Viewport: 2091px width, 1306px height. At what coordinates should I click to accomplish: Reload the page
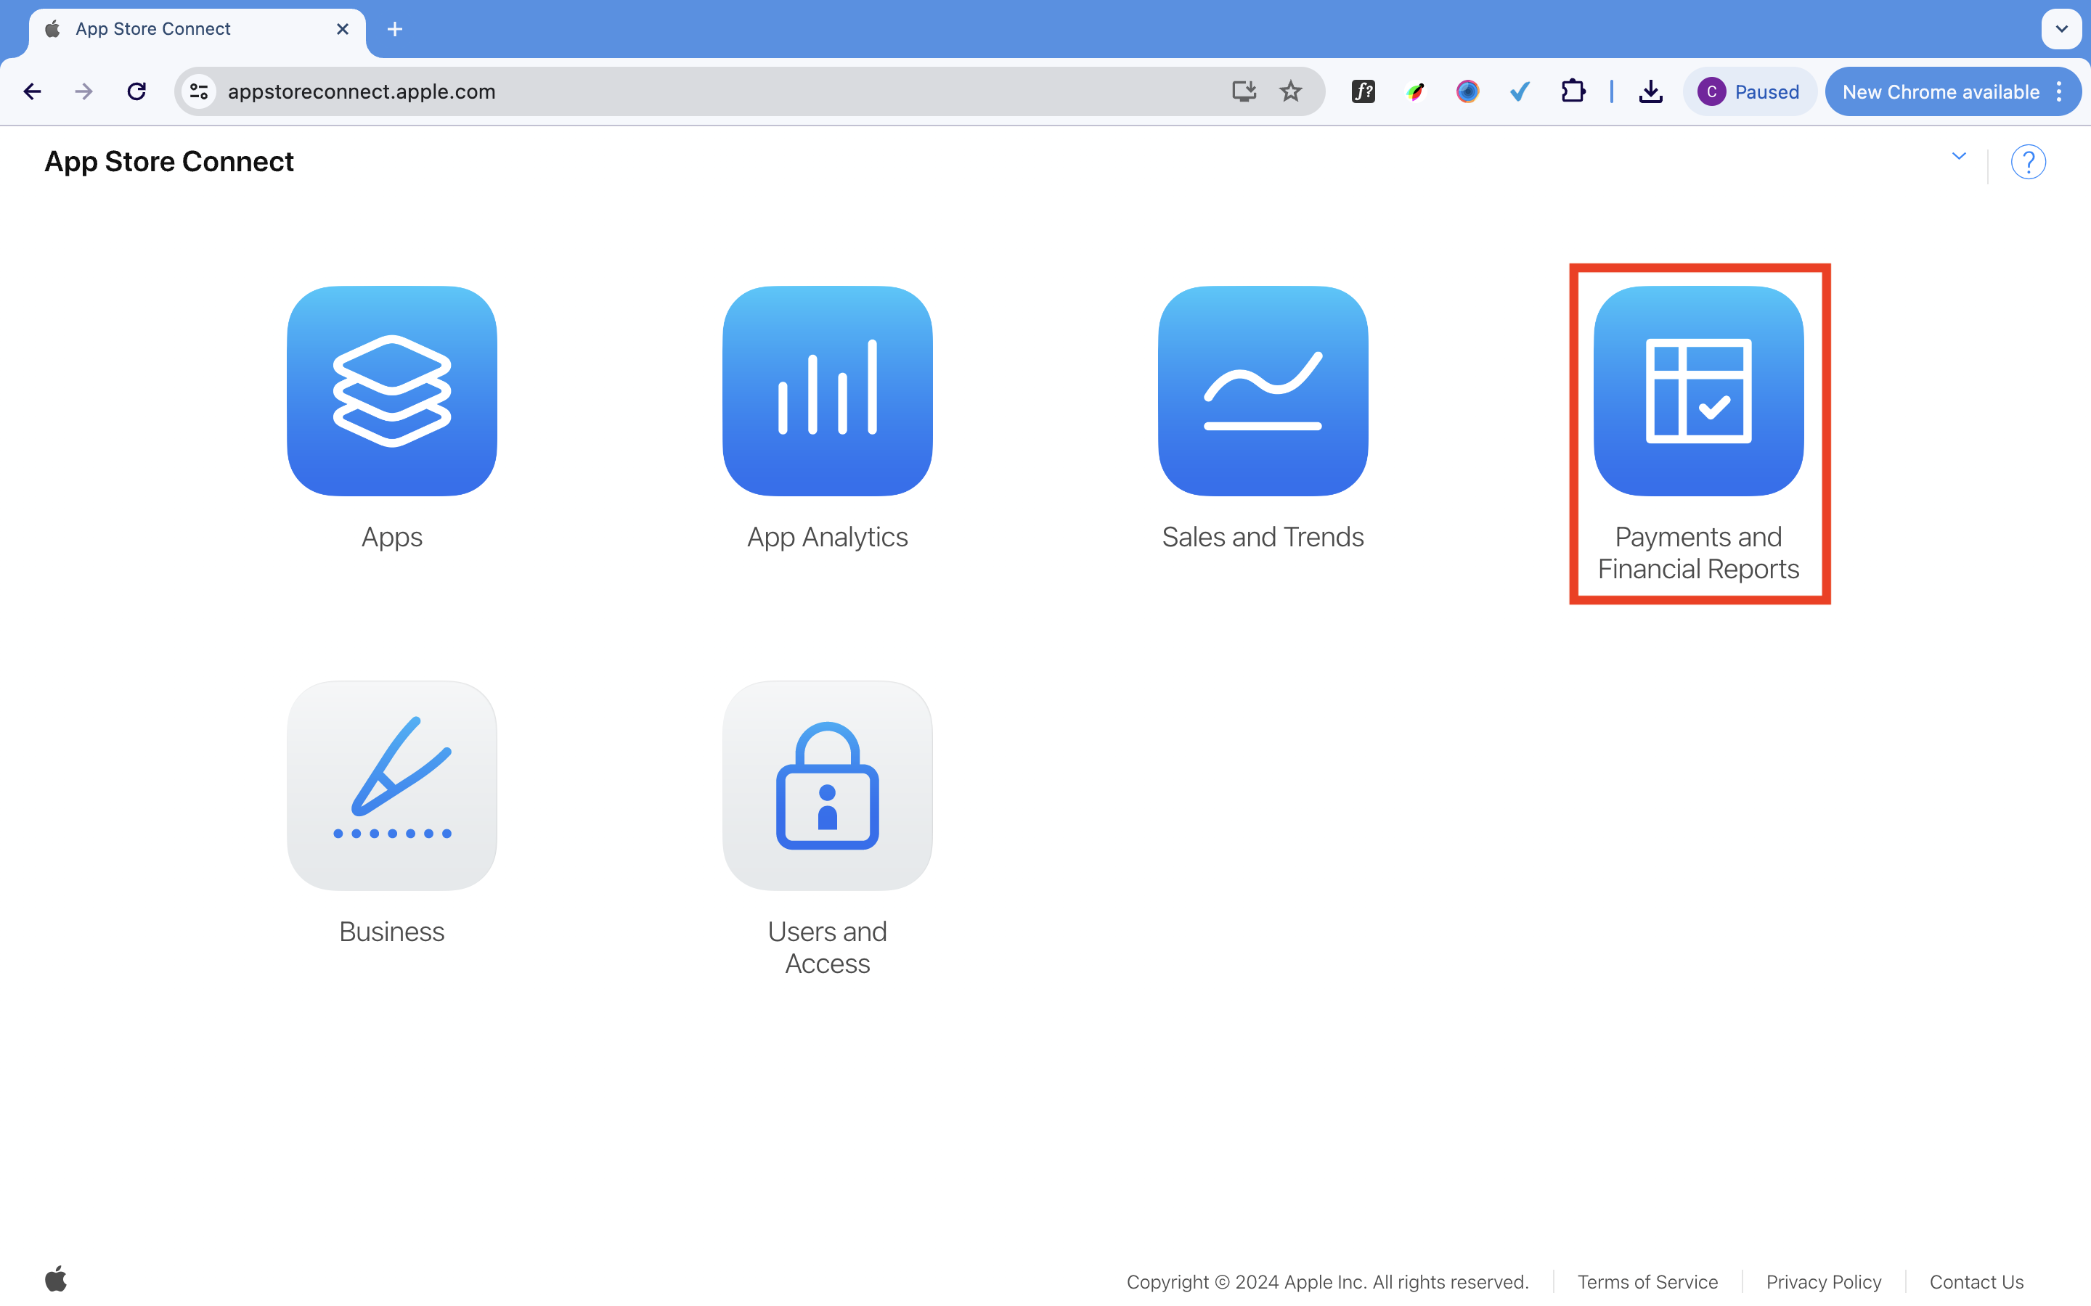click(x=136, y=91)
